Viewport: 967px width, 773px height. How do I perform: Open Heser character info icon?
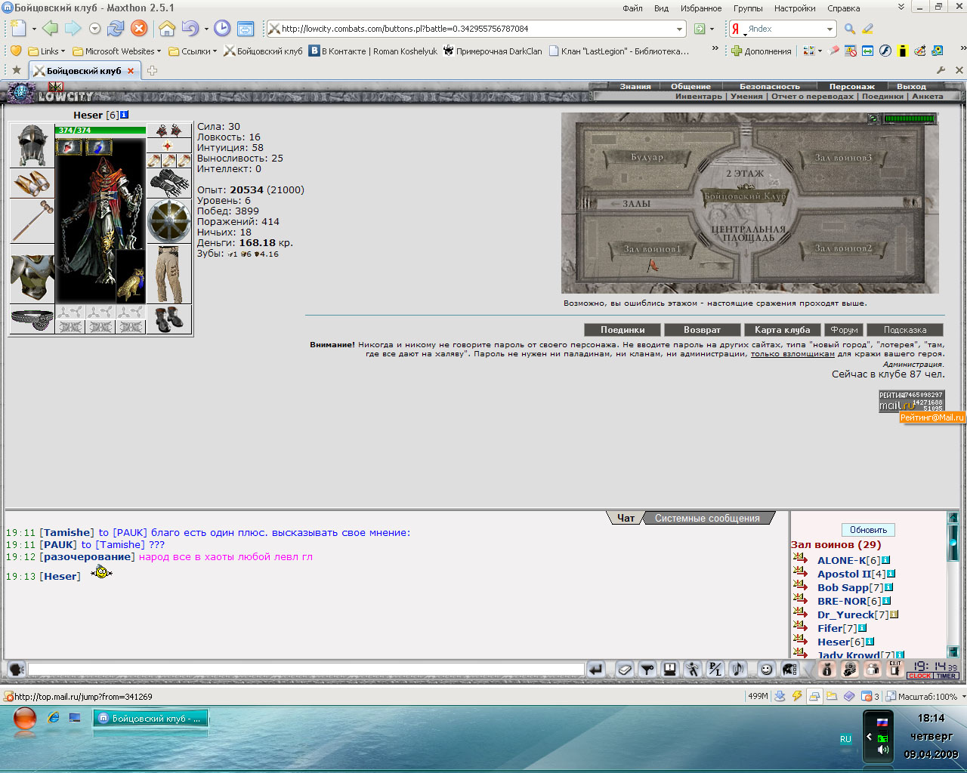[125, 115]
